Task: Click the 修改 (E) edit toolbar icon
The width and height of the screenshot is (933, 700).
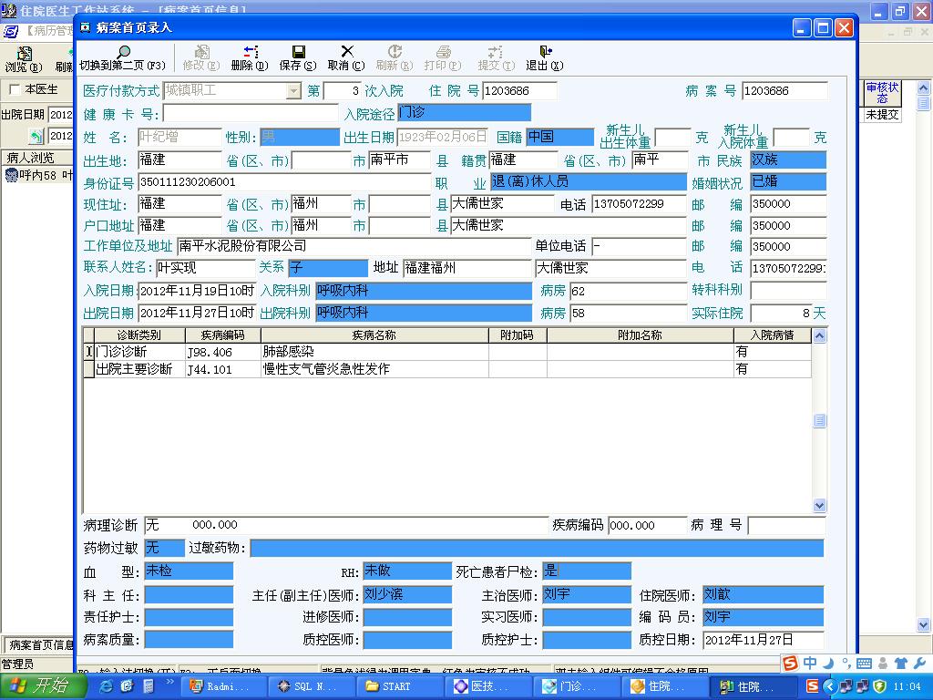Action: point(201,57)
